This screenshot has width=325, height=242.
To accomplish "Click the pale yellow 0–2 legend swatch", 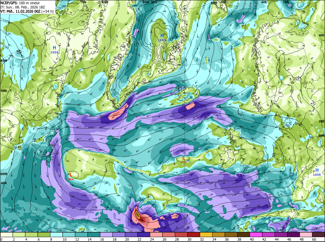I will click(6, 235).
